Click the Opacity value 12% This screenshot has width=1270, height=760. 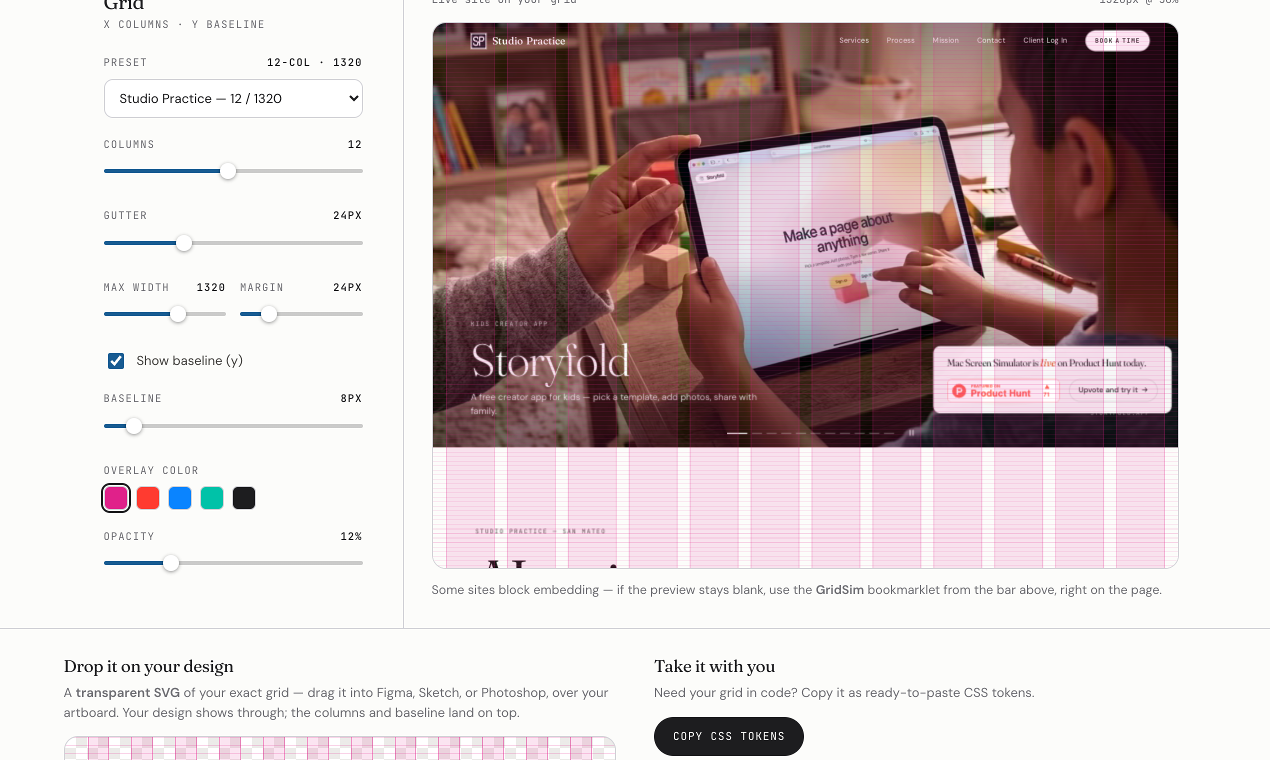click(351, 536)
